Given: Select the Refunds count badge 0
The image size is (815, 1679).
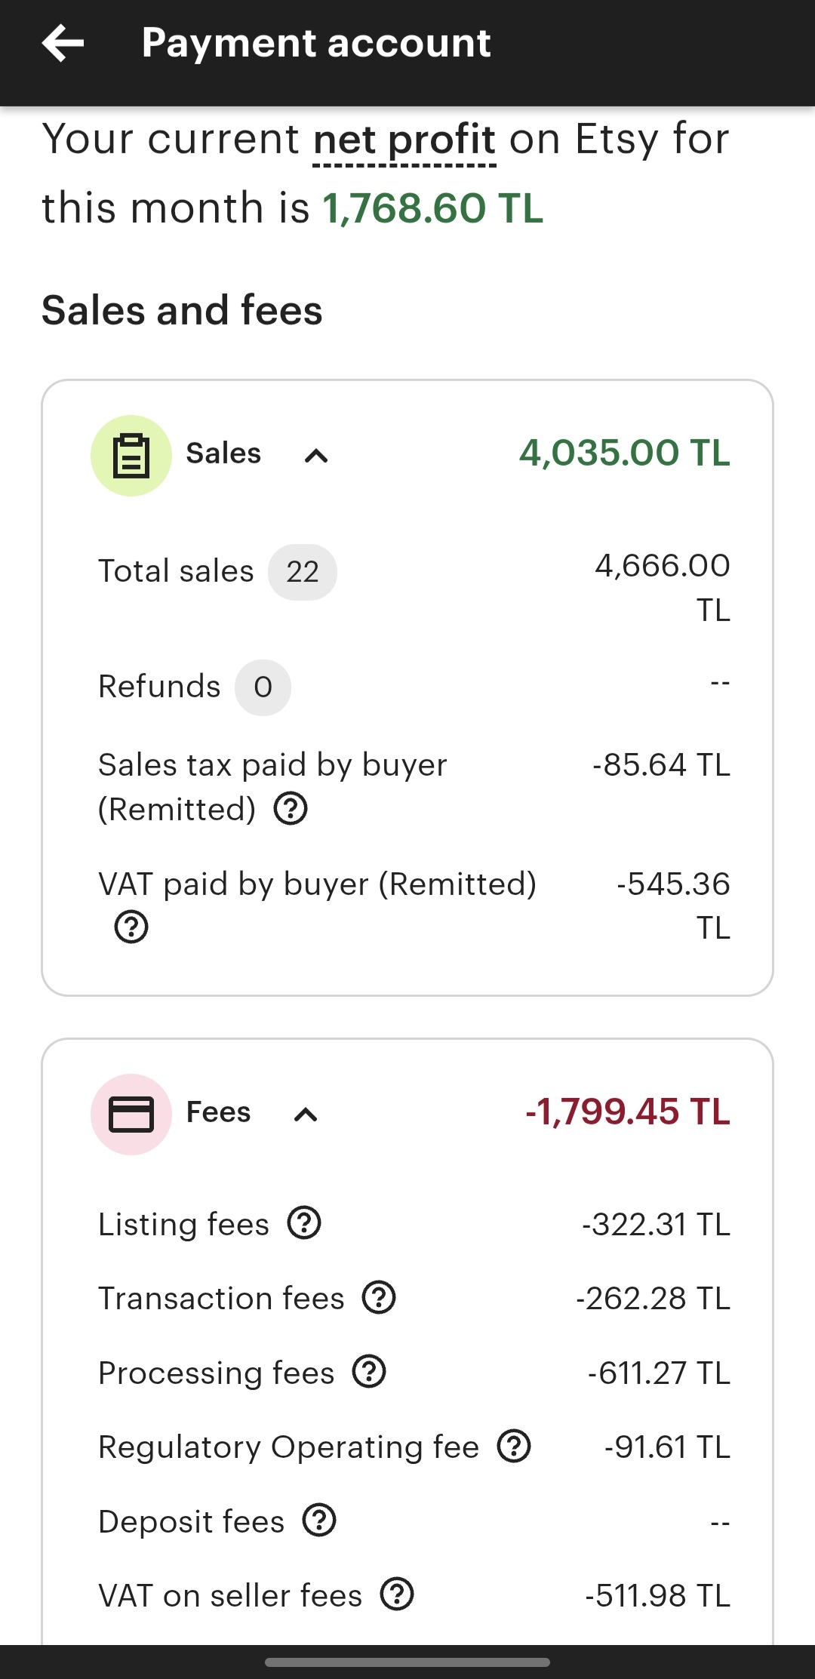Looking at the screenshot, I should point(263,687).
